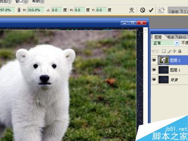Minimize the document window
Screen dimensions: 188x141
(124, 23)
